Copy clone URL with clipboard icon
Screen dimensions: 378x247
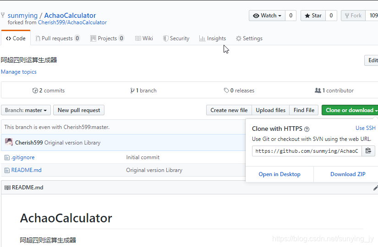point(368,151)
